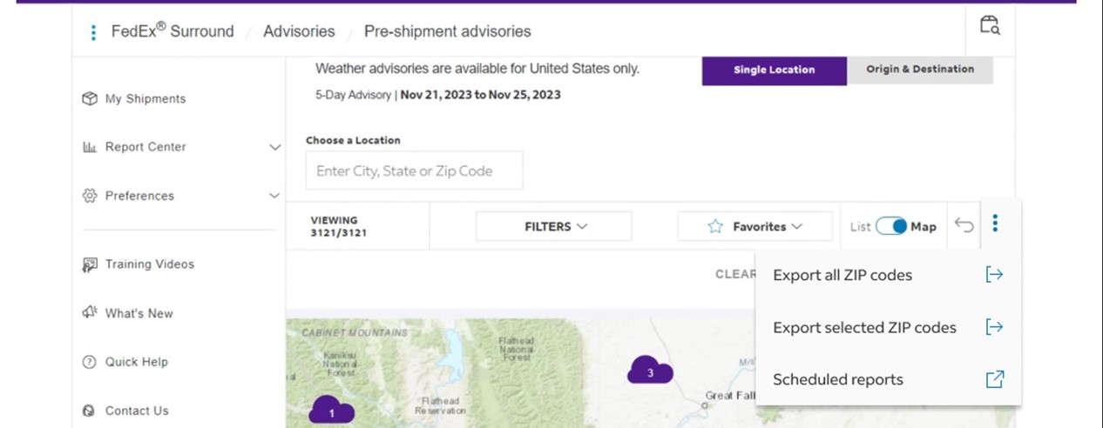Screen dimensions: 1103x428
Task: Click the cloud cluster marker labeled 3
Action: click(x=650, y=371)
